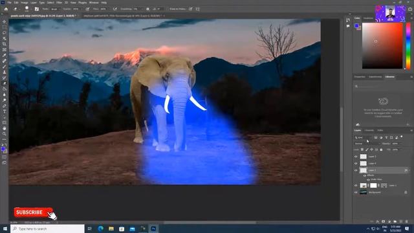Hide the Effects eye icon
Viewport: 414px width, 233px height.
(x=365, y=175)
